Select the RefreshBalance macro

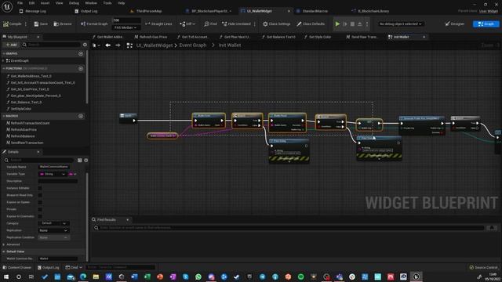[23, 136]
